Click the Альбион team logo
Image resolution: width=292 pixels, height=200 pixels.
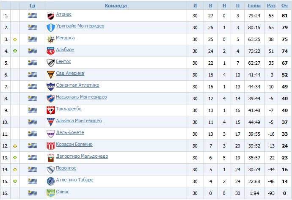[x=50, y=51]
